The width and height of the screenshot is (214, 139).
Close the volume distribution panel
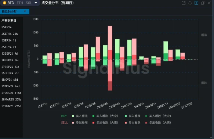click(x=209, y=3)
